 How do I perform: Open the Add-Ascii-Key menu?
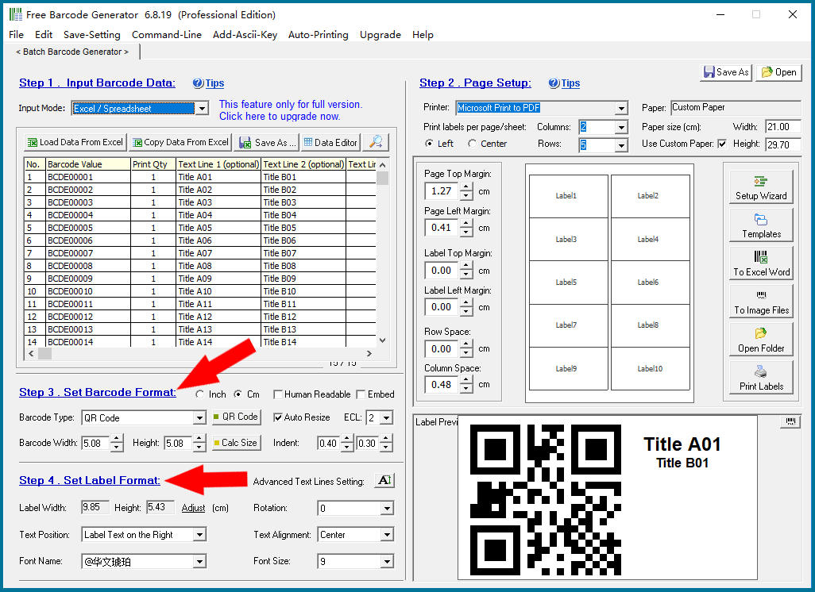[x=245, y=35]
